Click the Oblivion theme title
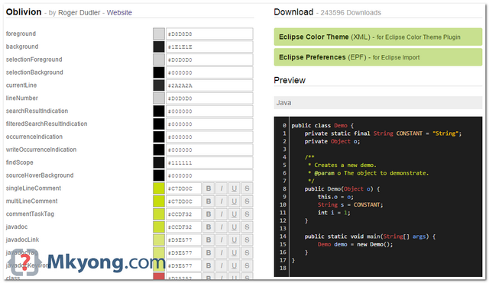 (24, 12)
